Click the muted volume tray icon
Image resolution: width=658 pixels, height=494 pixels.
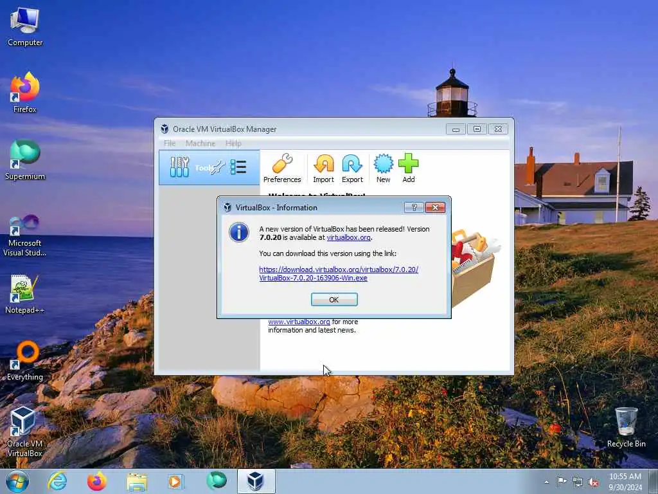tap(593, 482)
